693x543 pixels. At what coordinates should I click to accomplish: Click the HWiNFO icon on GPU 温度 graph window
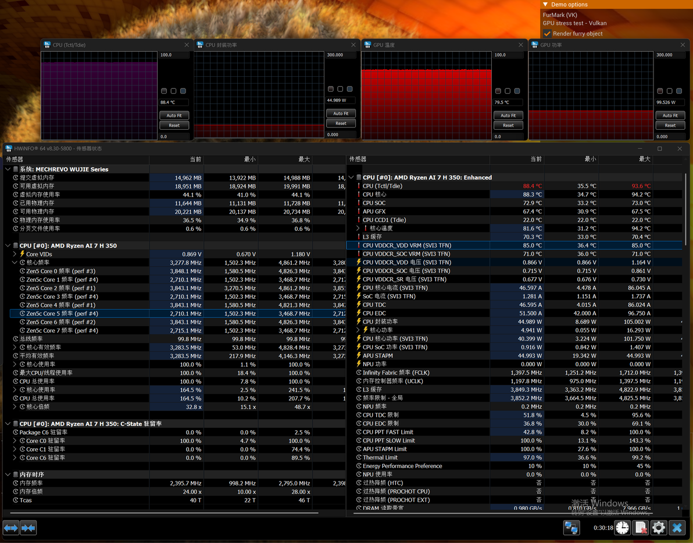tap(367, 45)
